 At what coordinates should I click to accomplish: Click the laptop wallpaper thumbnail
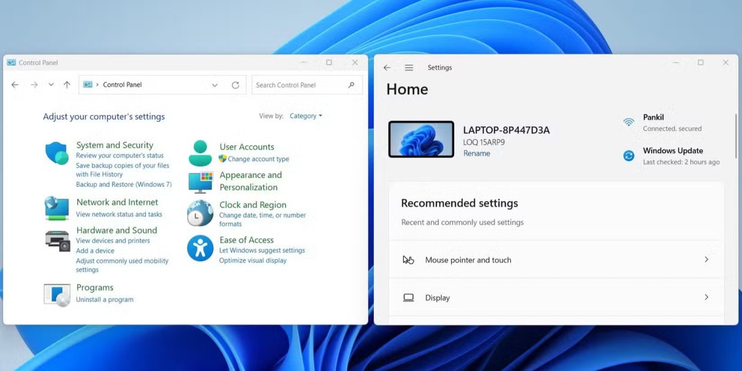tap(421, 139)
